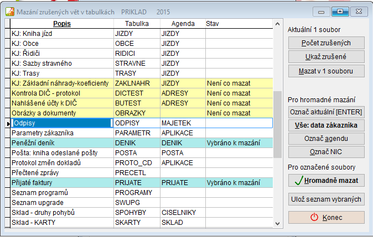
Task: Click the Ukaž zrušené button
Action: pyautogui.click(x=326, y=57)
